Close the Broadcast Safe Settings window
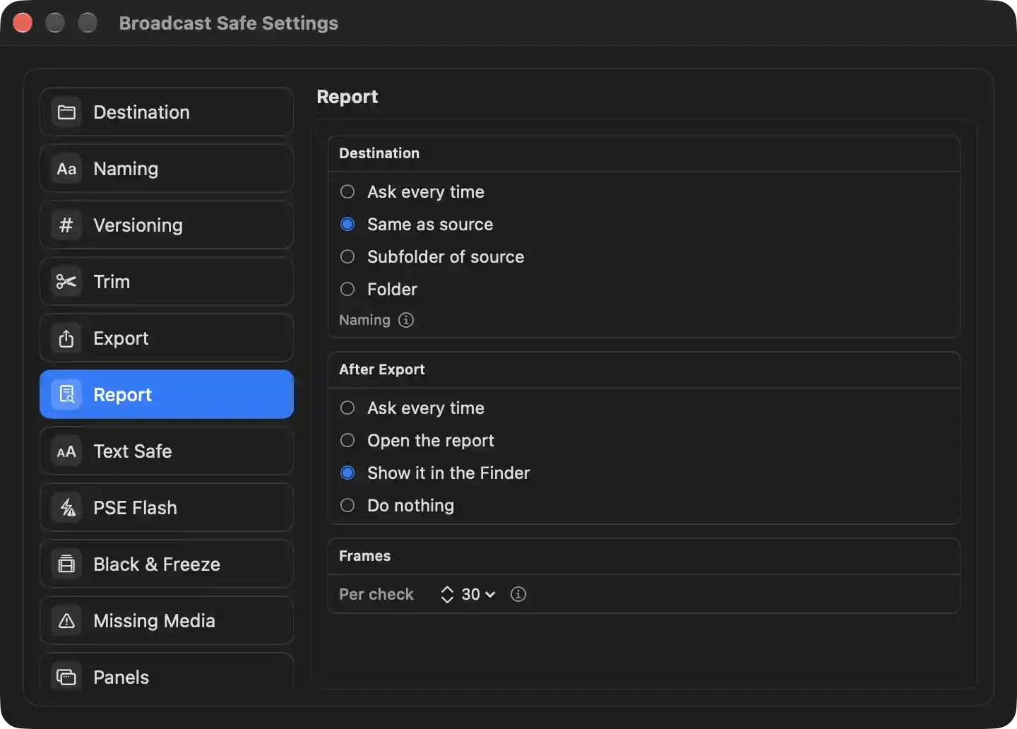 [x=23, y=23]
